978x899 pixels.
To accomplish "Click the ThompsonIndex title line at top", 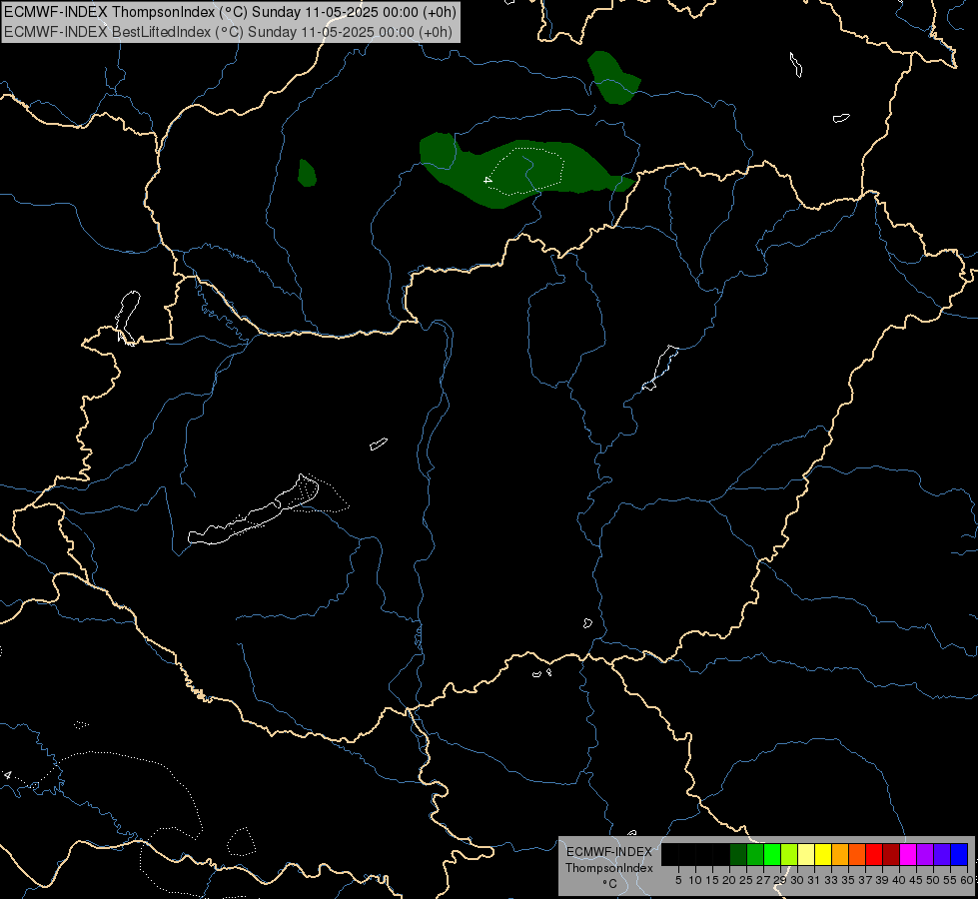I will point(230,12).
